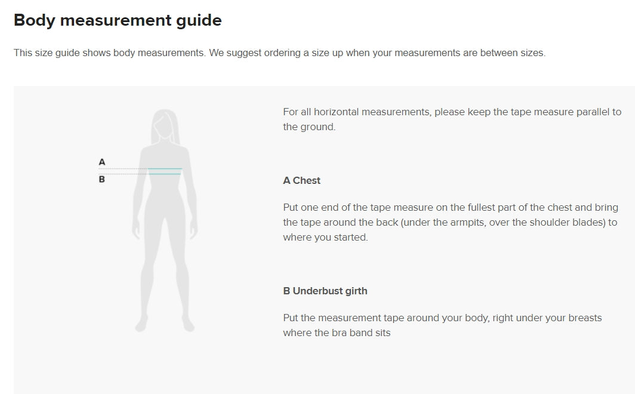The width and height of the screenshot is (635, 394).
Task: Click the dotted guide line beside label A
Action: point(123,168)
